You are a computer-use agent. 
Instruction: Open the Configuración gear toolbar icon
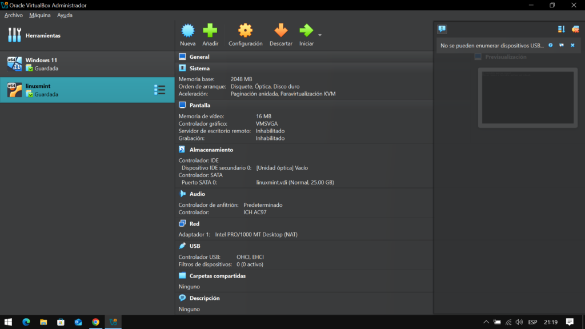click(245, 31)
